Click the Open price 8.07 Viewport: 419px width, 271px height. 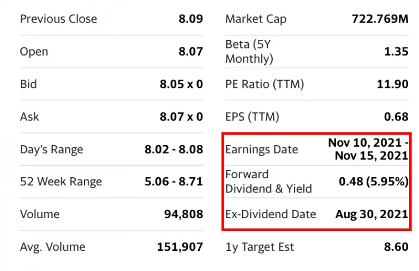pos(191,52)
